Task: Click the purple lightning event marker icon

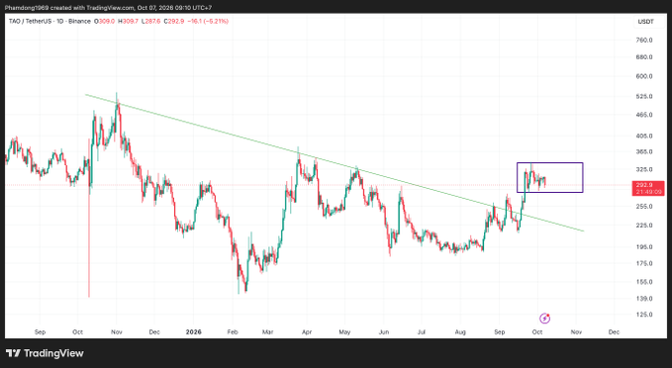Action: click(544, 319)
